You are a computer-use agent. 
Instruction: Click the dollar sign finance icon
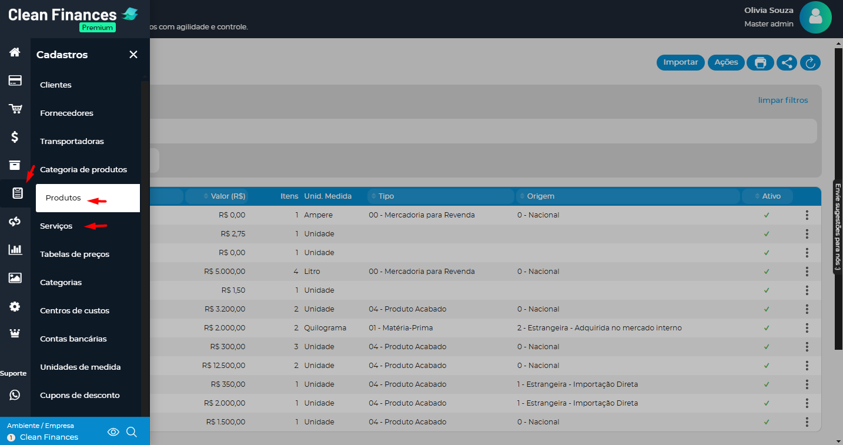click(15, 137)
